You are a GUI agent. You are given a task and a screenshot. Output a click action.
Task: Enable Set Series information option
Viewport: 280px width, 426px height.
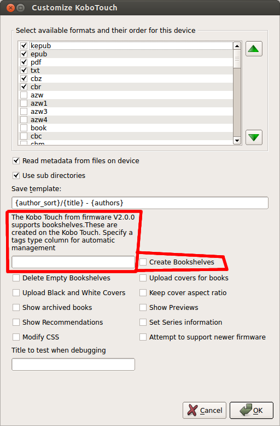[143, 322]
